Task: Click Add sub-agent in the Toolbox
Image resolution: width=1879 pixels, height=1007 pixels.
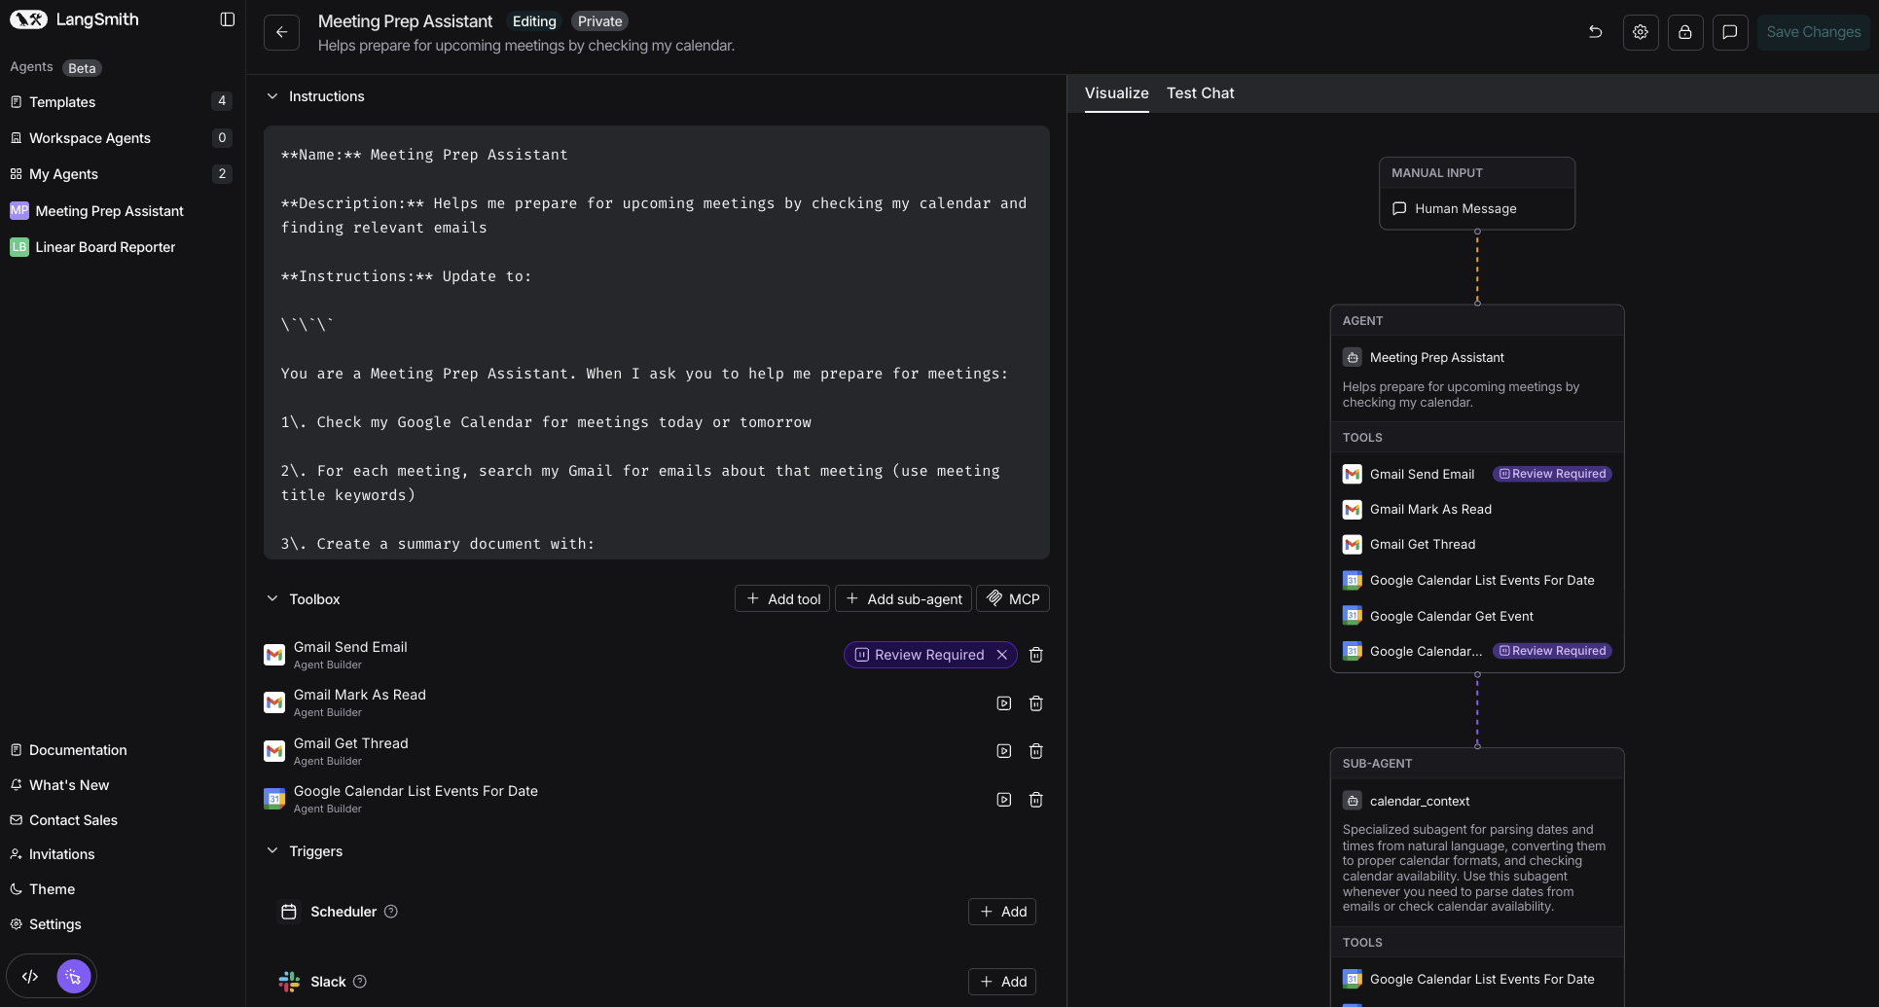Action: click(x=902, y=598)
